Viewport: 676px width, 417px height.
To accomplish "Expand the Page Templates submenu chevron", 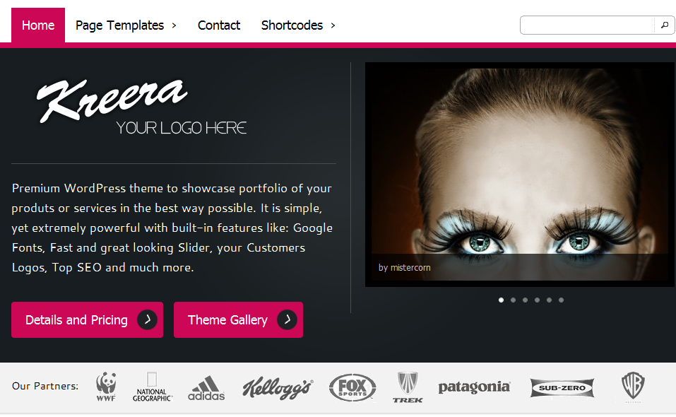I will pyautogui.click(x=174, y=25).
